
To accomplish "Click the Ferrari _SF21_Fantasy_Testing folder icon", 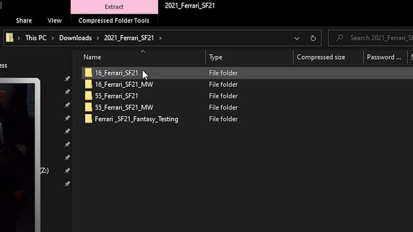I will tap(88, 119).
